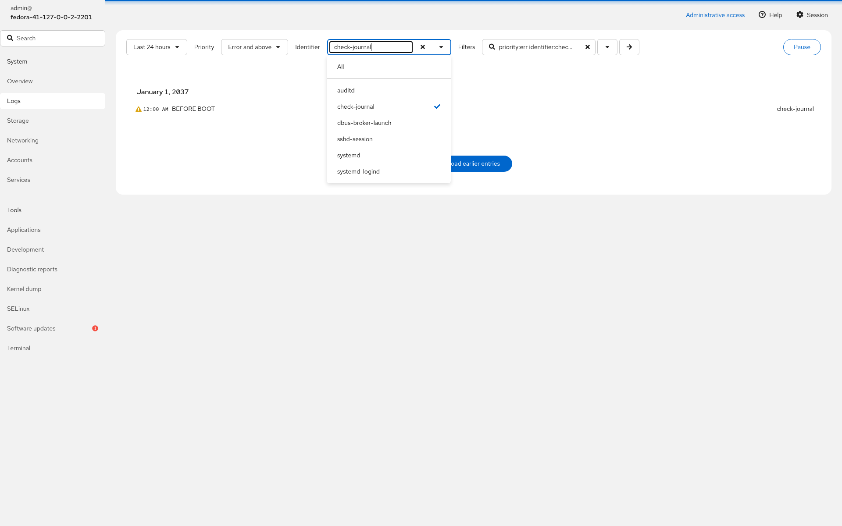This screenshot has height=526, width=842.
Task: Load earlier entries button
Action: click(481, 163)
